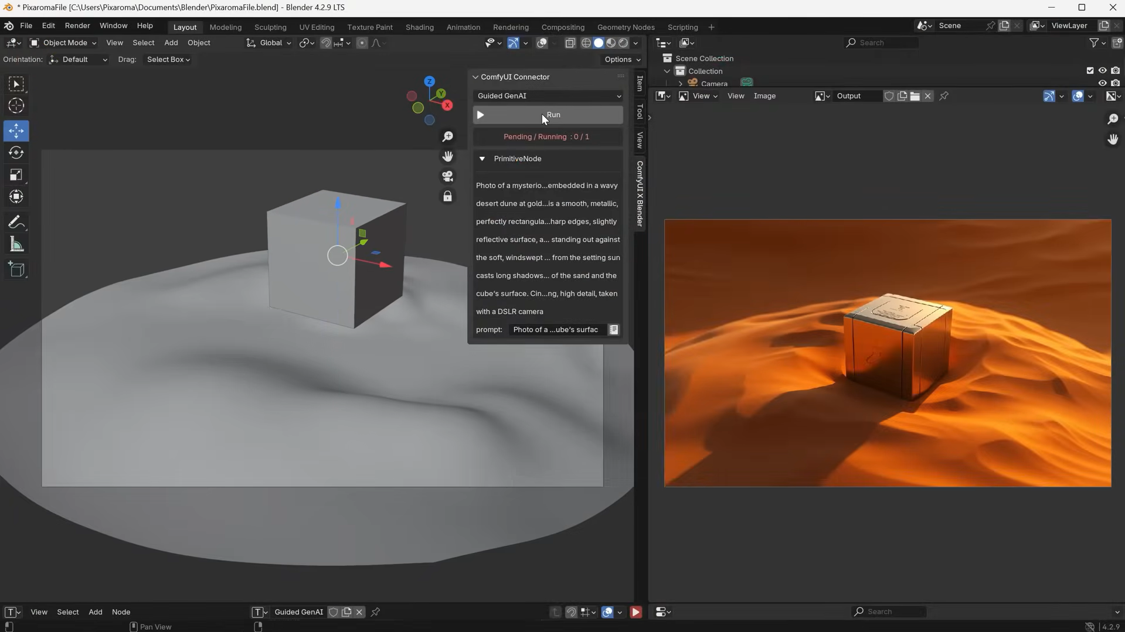Toggle Collection checkbox in the Outliner
Screen dimensions: 1125x632
(x=1090, y=70)
